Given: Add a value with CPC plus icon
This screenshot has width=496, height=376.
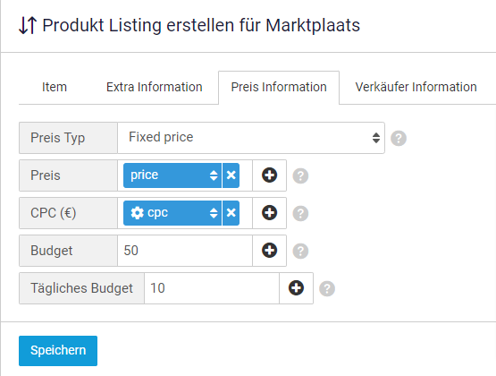Looking at the screenshot, I should pyautogui.click(x=270, y=212).
